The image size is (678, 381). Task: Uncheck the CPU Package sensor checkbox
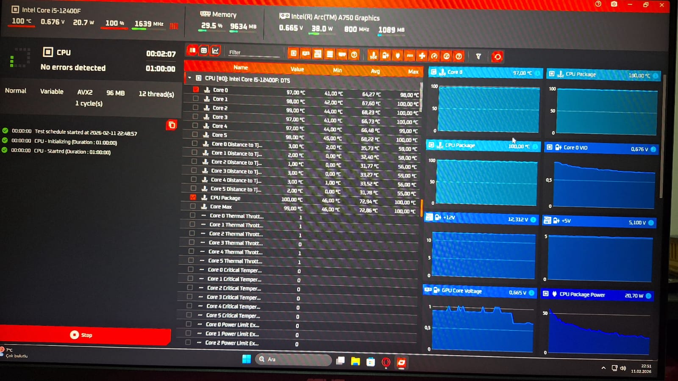click(x=193, y=197)
